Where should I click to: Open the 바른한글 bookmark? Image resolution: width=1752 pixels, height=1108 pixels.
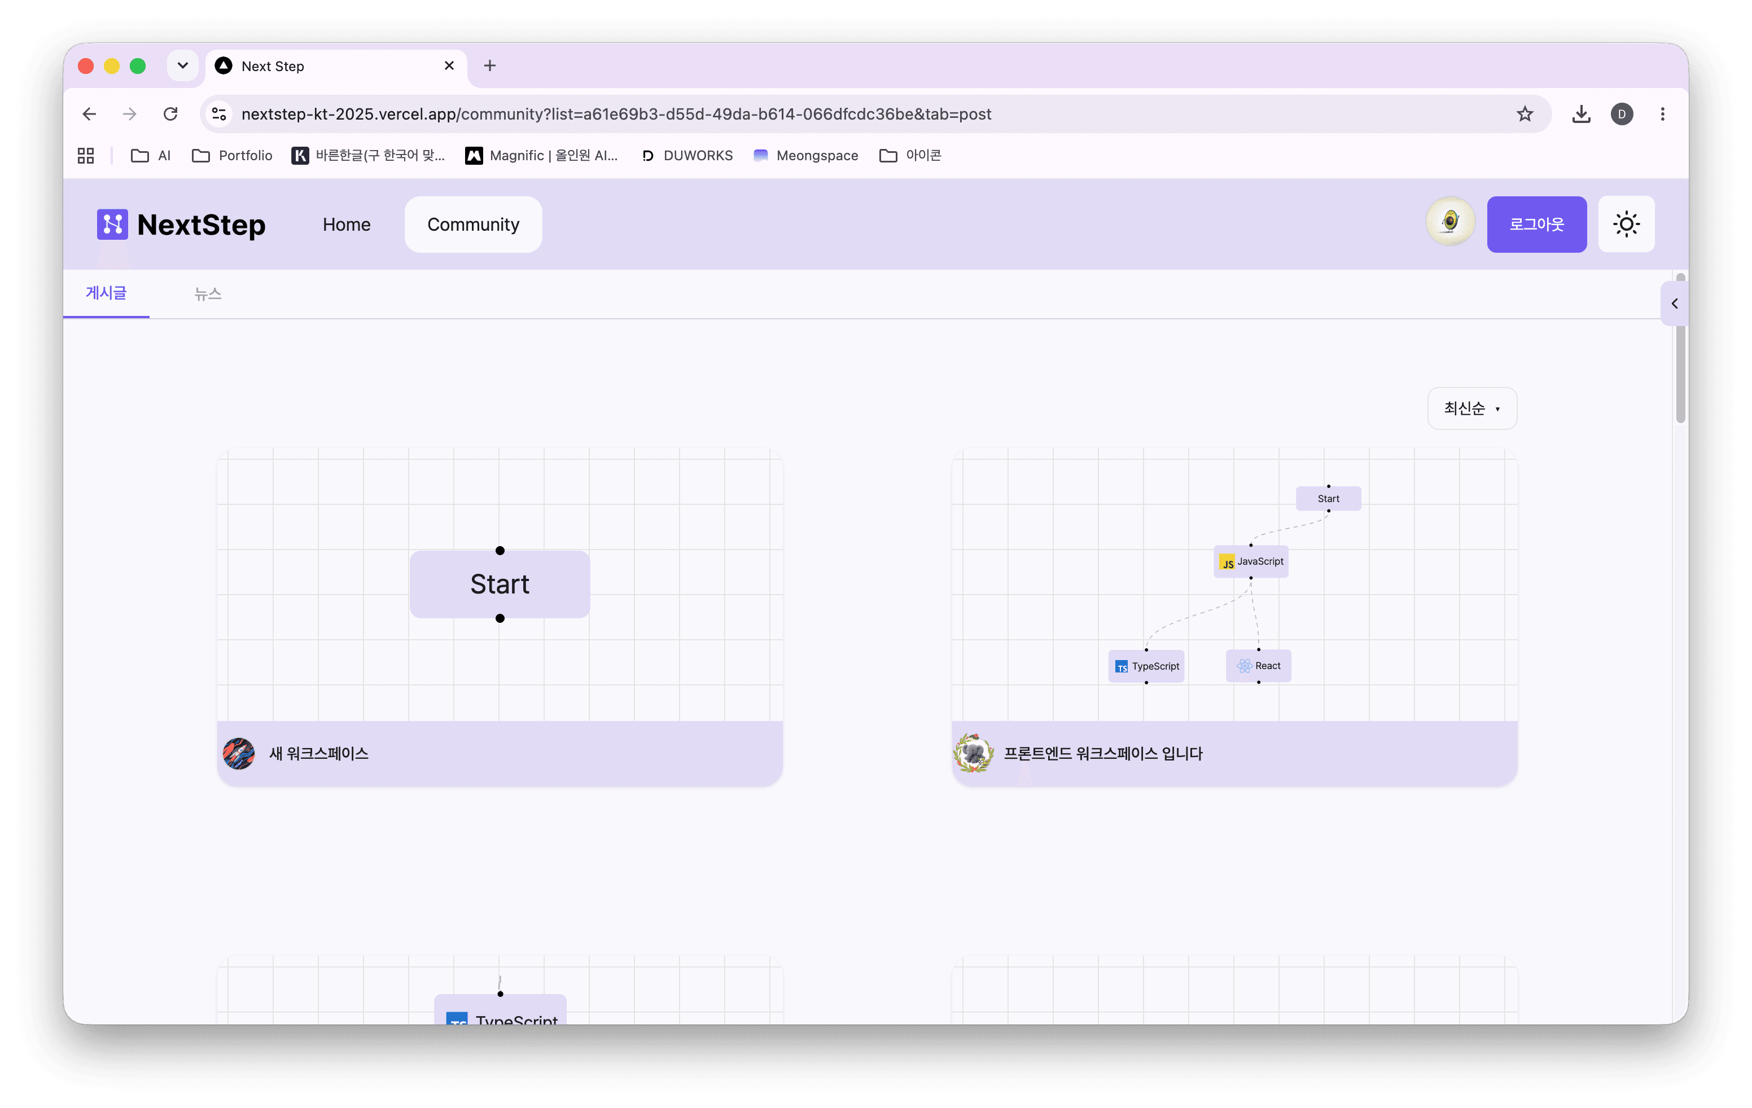coord(368,156)
